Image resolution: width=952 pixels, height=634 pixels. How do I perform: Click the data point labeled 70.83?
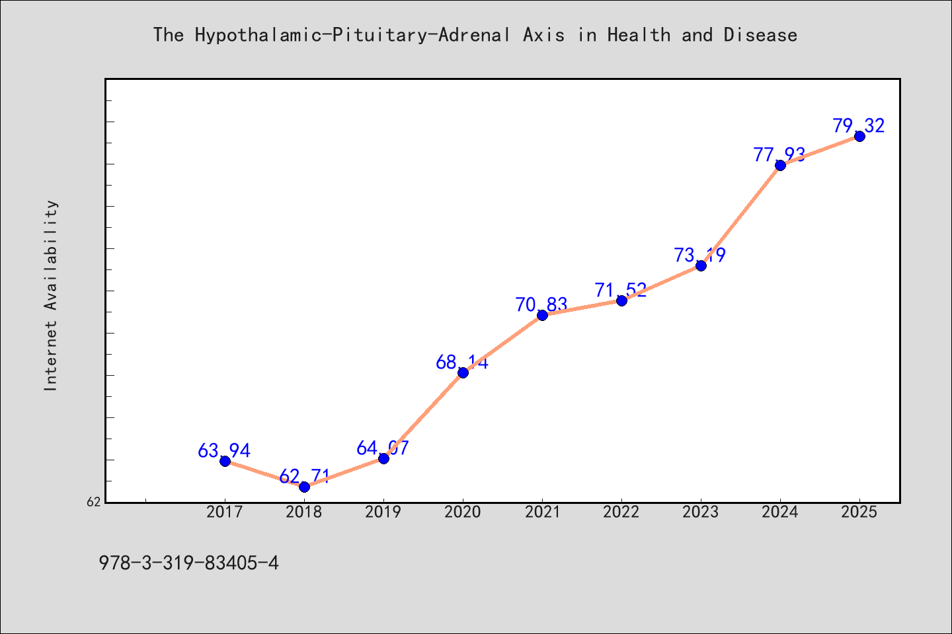click(x=542, y=315)
